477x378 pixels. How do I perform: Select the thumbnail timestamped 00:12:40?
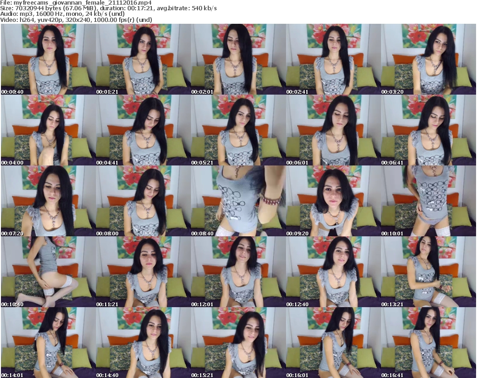click(x=333, y=272)
